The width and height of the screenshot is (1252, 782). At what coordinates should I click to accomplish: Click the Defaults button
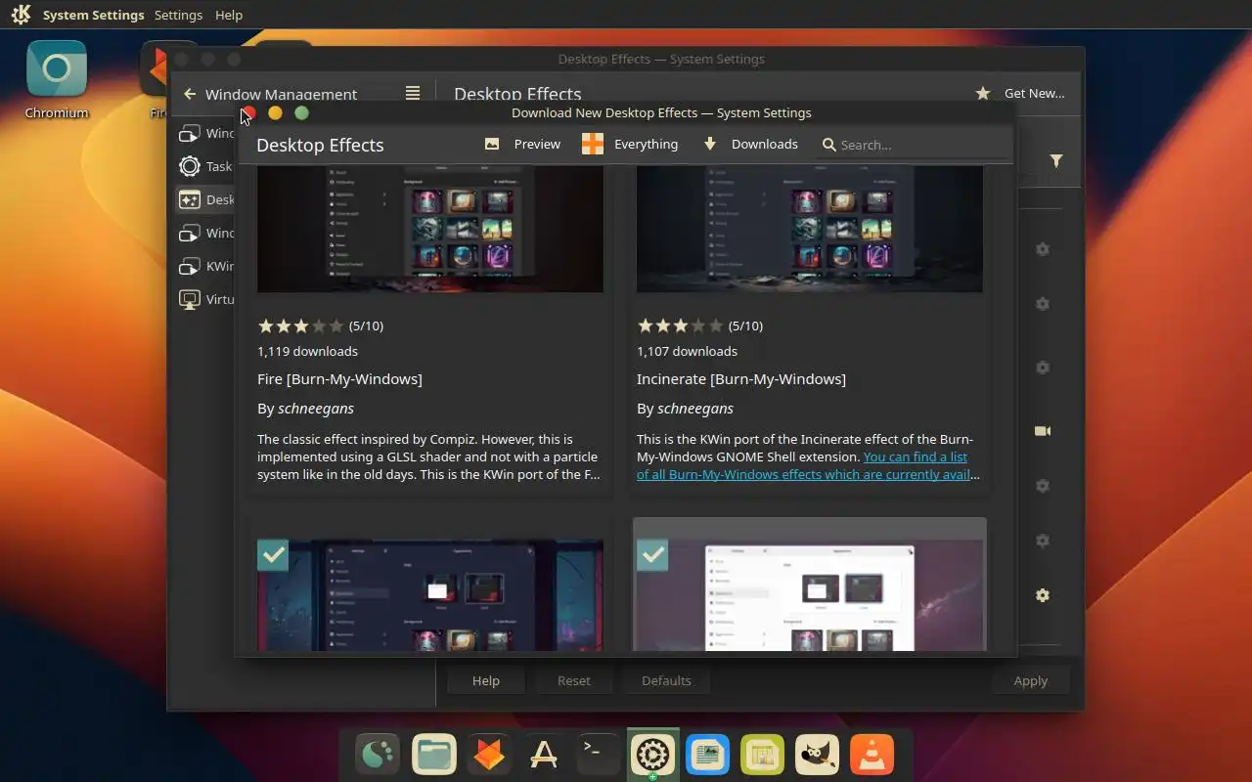[x=666, y=680]
